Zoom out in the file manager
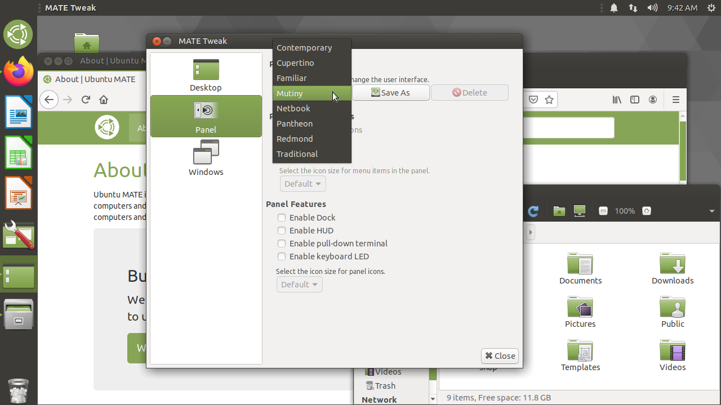721x405 pixels. click(x=603, y=211)
